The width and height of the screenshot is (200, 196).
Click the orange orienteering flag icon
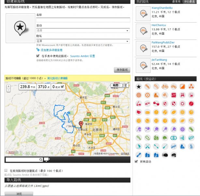click(x=182, y=87)
